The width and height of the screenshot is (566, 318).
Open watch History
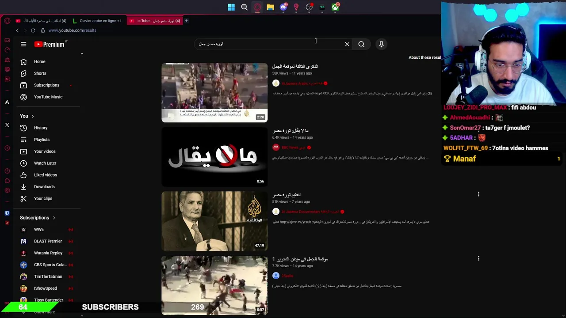40,128
